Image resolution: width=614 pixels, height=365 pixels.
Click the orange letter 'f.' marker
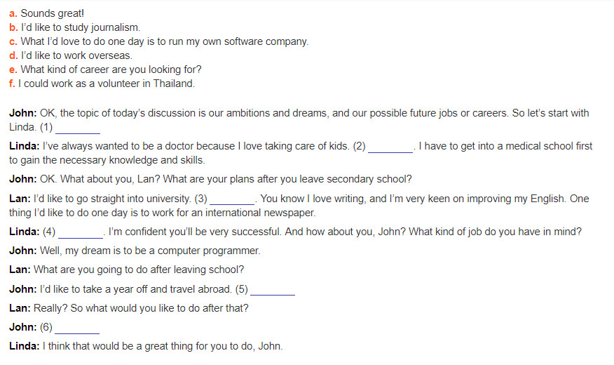point(12,84)
